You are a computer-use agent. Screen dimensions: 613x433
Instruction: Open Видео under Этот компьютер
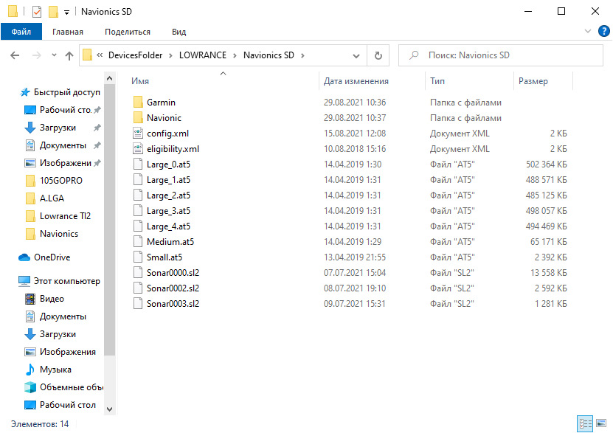tap(52, 299)
